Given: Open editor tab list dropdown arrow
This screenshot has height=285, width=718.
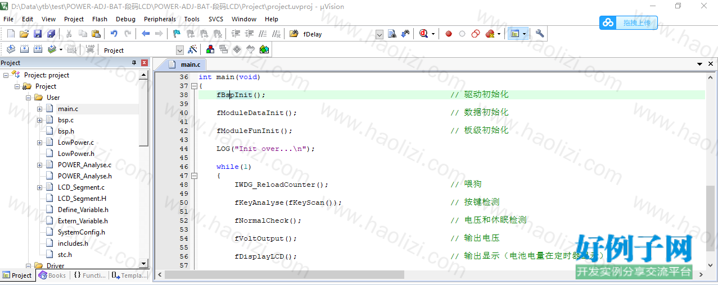Looking at the screenshot, I should [700, 64].
